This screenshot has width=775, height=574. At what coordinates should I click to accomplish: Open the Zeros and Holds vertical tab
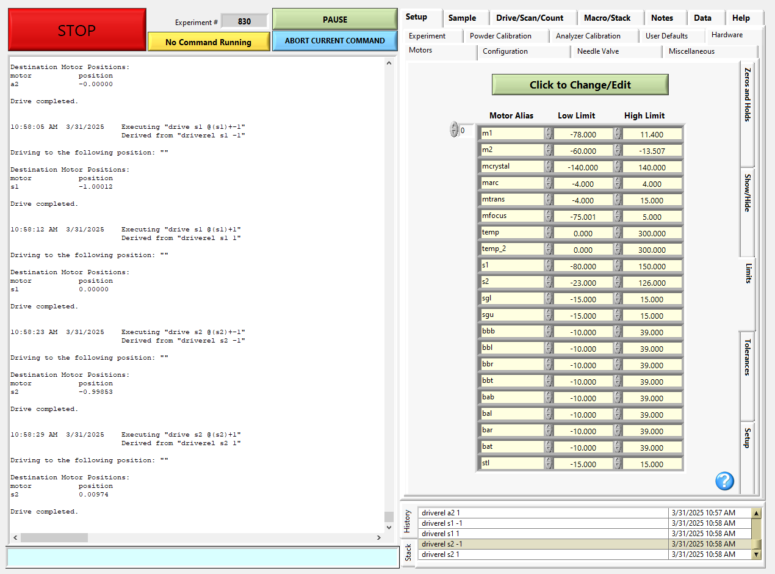(748, 95)
